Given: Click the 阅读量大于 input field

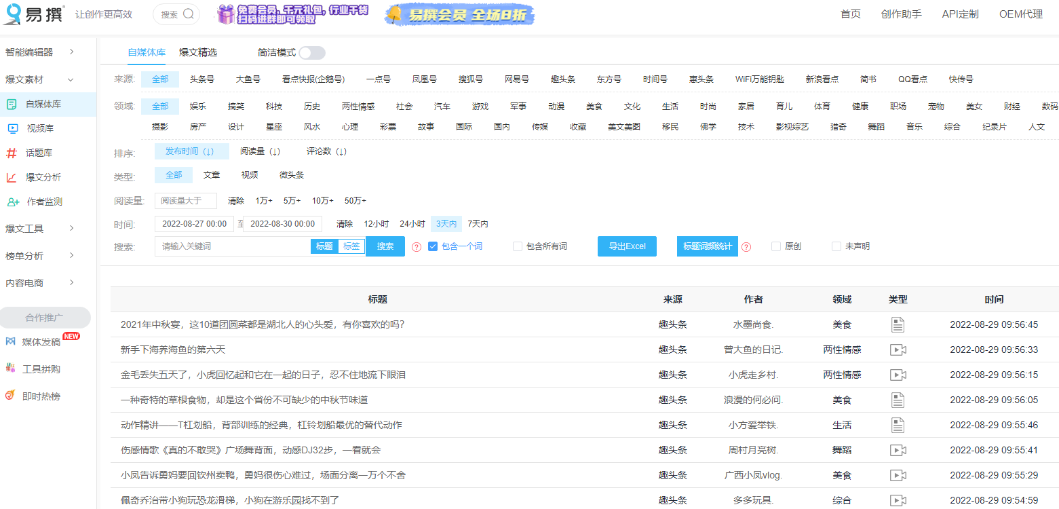Looking at the screenshot, I should click(186, 201).
